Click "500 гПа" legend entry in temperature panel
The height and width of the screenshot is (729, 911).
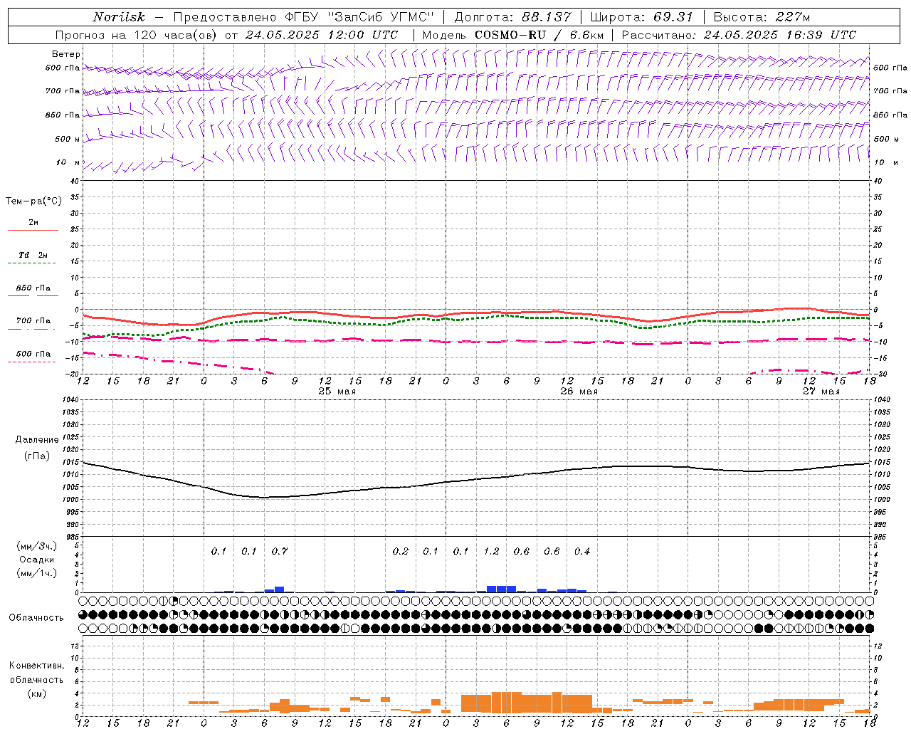[33, 354]
